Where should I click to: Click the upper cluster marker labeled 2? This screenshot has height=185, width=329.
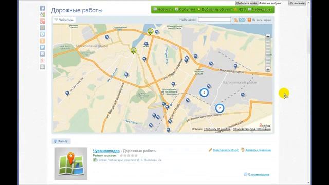pyautogui.click(x=204, y=92)
